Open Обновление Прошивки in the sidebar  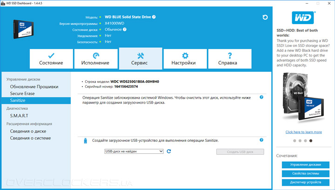(34, 87)
